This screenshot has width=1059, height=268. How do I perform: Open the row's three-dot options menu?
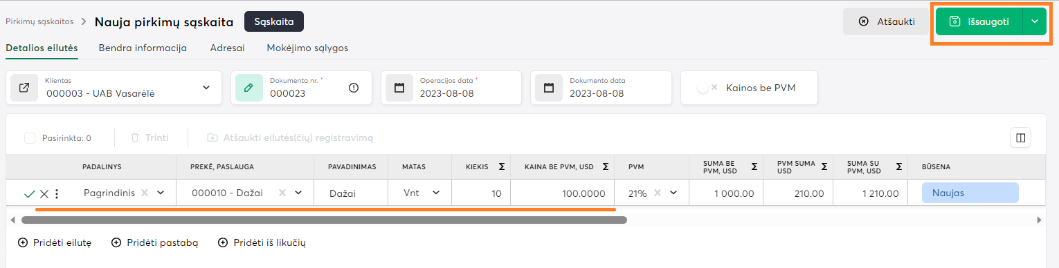(x=57, y=194)
